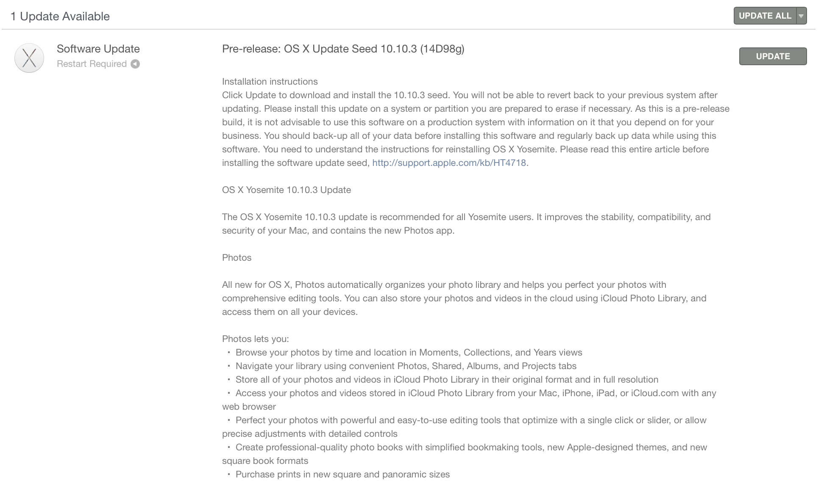Click the arrow icon beside Restart Required
Screen dimensions: 824x491
pos(135,64)
